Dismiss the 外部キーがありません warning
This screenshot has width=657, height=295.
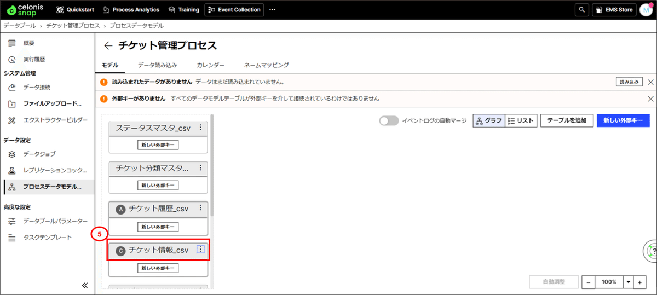tap(650, 99)
